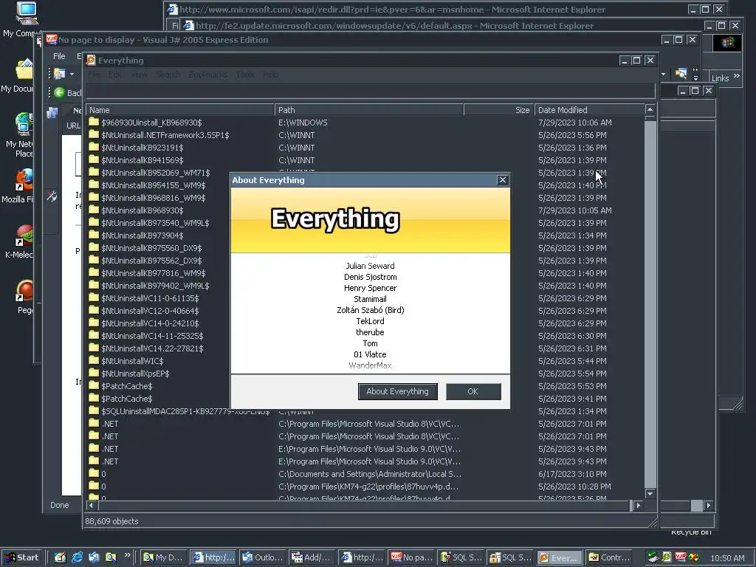This screenshot has width=756, height=567.
Task: Click Show Desktop icon in quick launch
Action: point(60,557)
